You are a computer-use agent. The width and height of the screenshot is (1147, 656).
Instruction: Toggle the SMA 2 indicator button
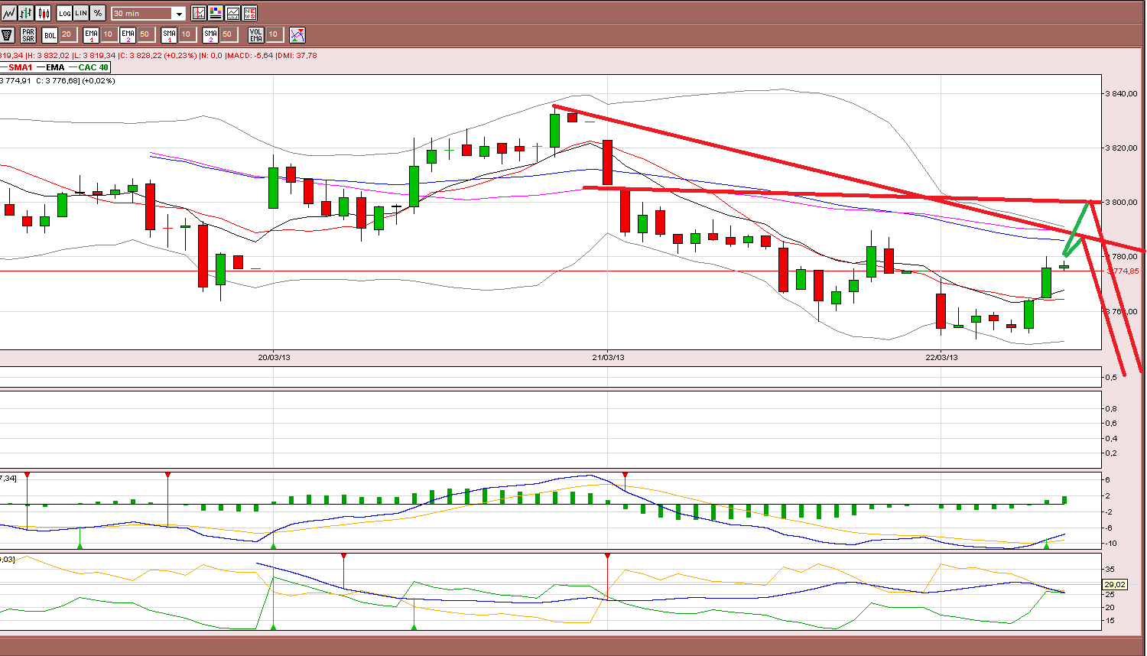210,34
